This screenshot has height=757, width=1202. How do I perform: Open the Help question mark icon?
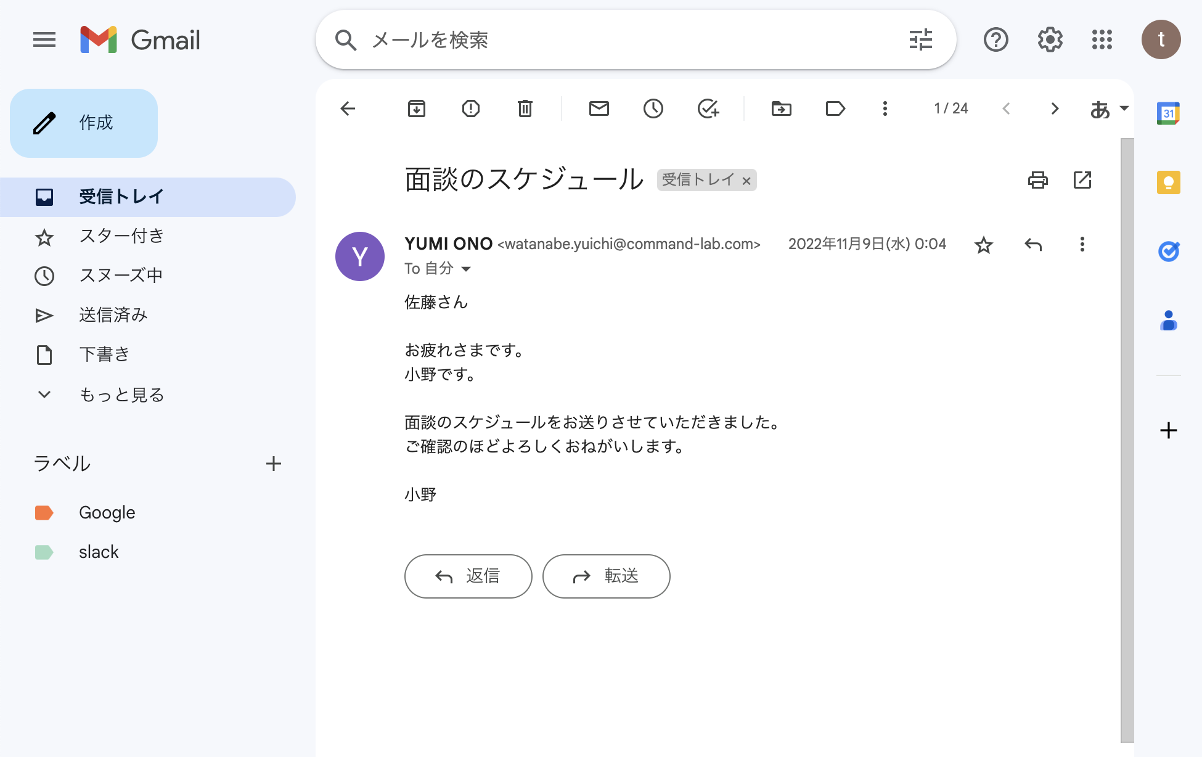click(x=996, y=40)
